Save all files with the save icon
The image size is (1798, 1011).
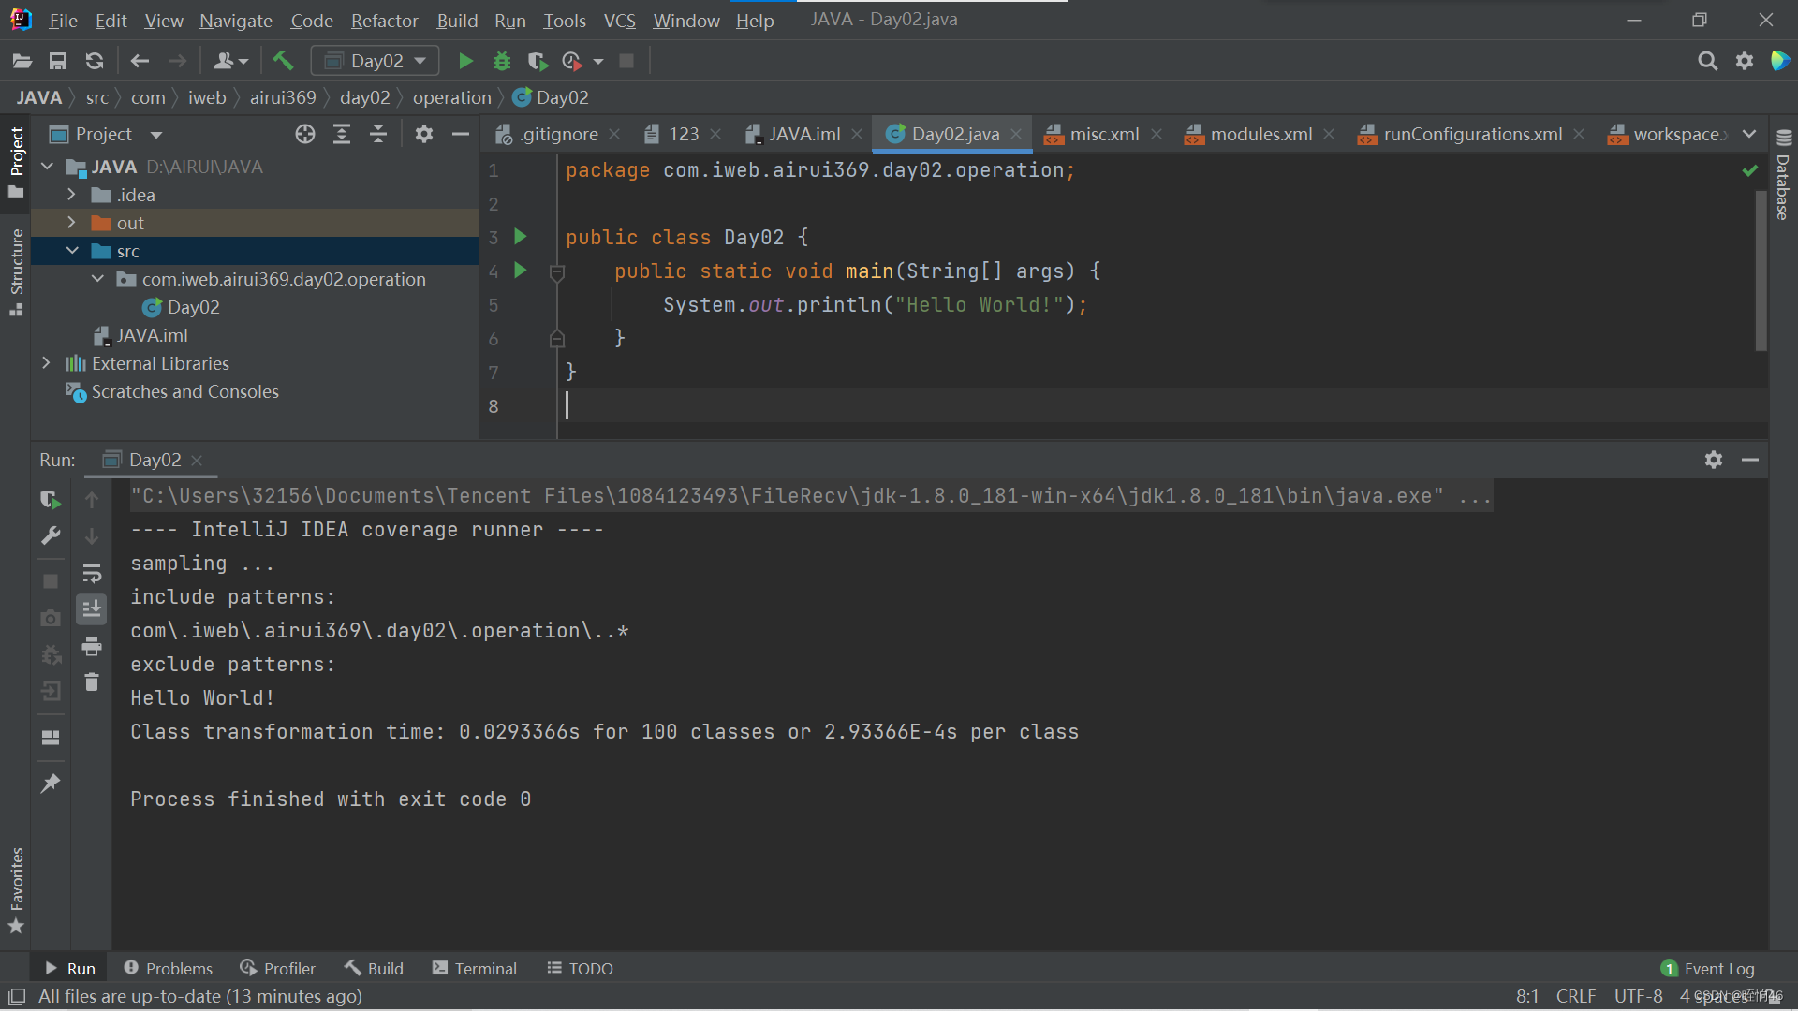(x=57, y=60)
